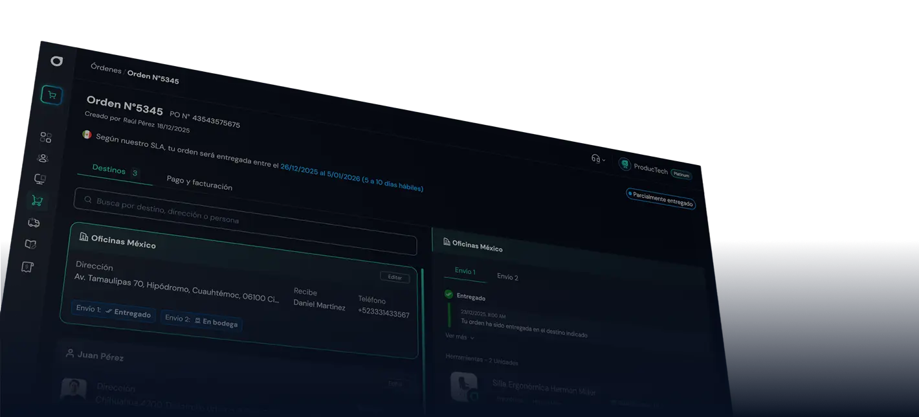Select the Envío 2 tab
Viewport: 919px width, 417px height.
click(x=507, y=276)
